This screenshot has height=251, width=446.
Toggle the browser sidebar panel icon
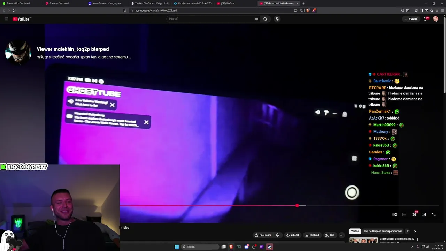[421, 10]
